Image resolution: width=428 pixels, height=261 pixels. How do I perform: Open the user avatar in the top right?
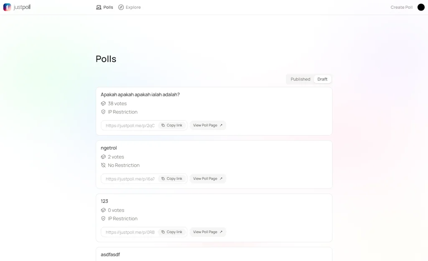(x=420, y=7)
